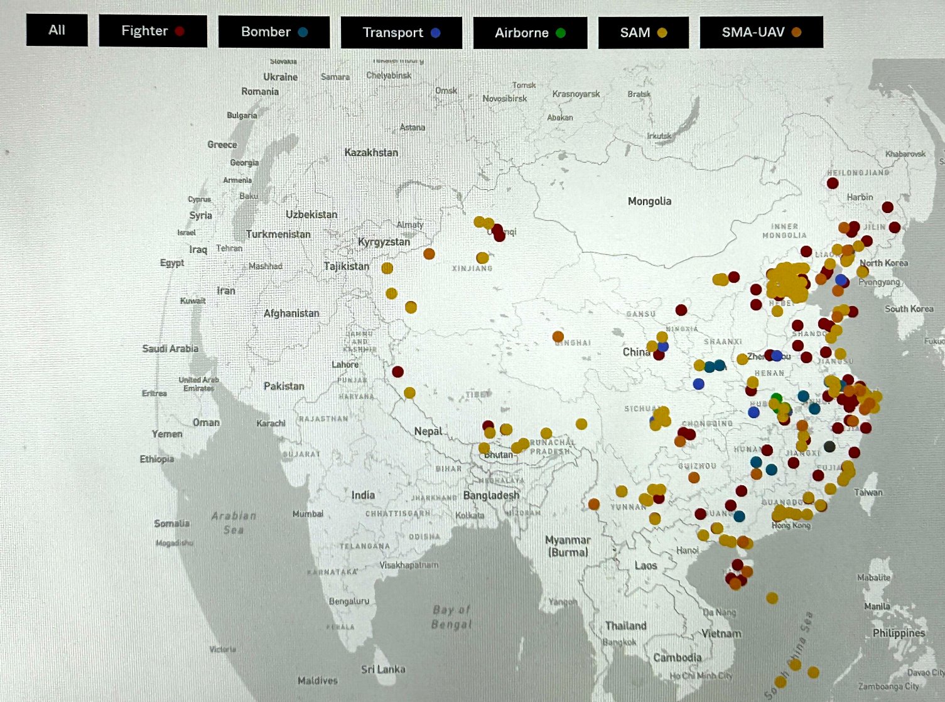The height and width of the screenshot is (702, 945).
Task: Click the orange marker east of Kyrgyzstan
Action: tap(429, 254)
